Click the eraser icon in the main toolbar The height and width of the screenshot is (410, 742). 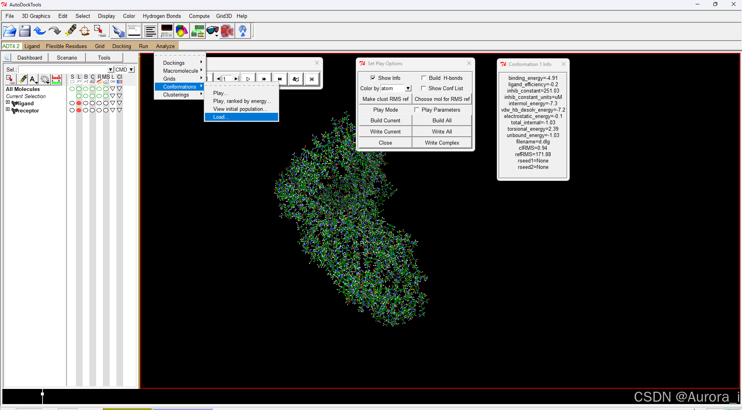coord(70,31)
